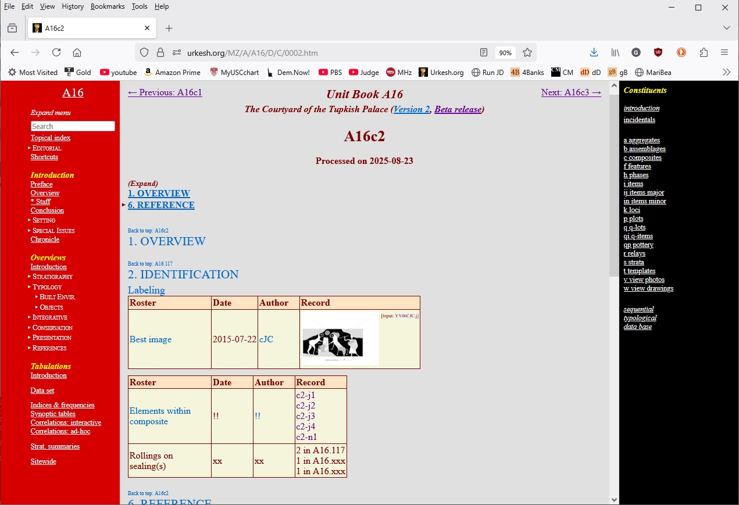Open the 'v view photos' constituents link
The height and width of the screenshot is (505, 739).
644,280
